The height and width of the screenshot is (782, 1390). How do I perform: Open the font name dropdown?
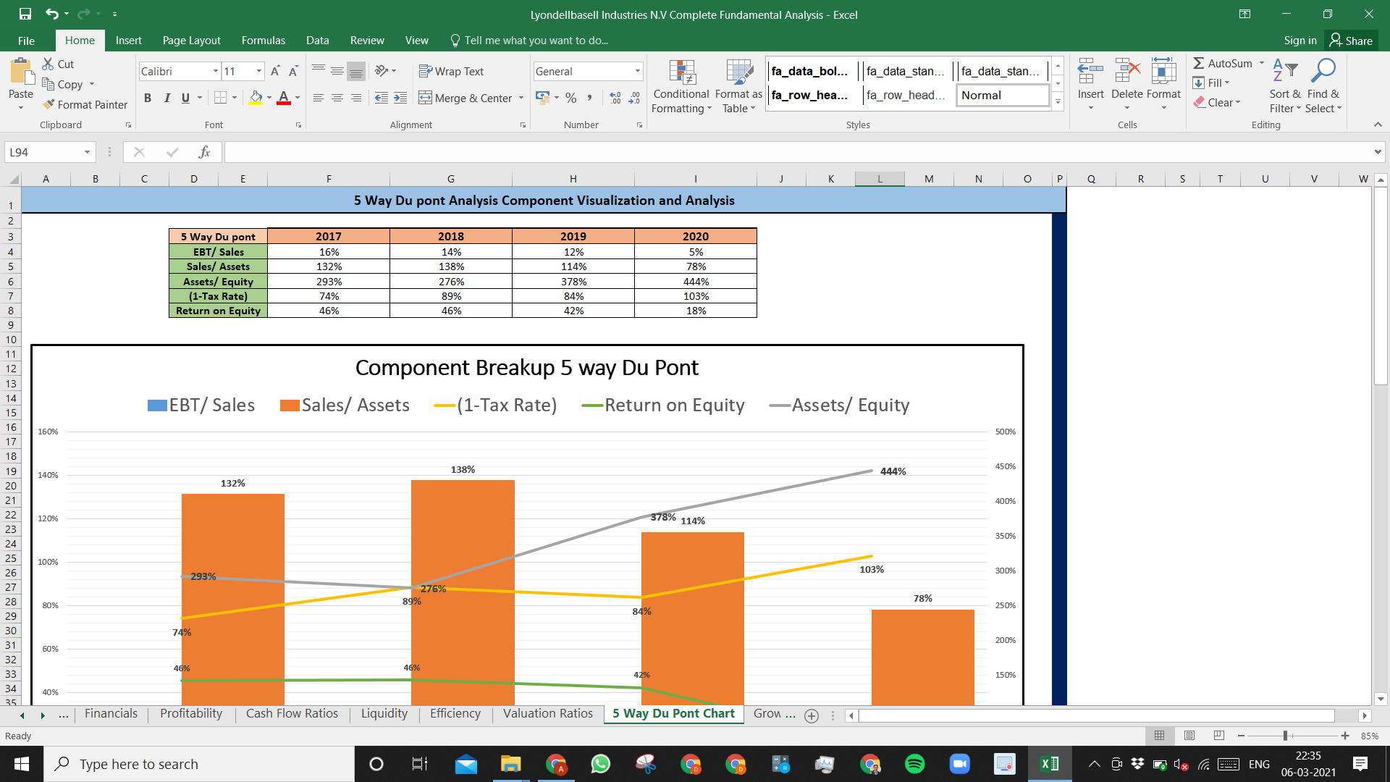tap(216, 71)
